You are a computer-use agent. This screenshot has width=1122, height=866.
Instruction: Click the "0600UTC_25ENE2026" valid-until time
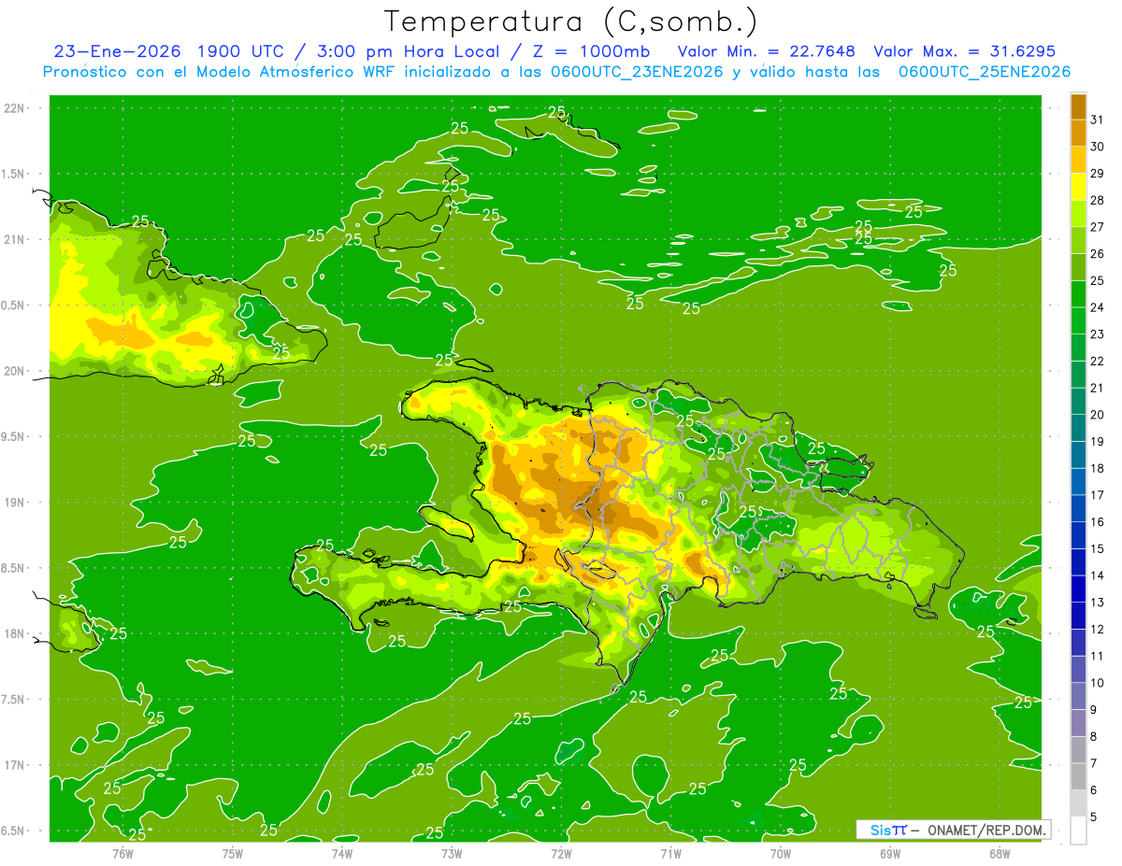[x=985, y=72]
